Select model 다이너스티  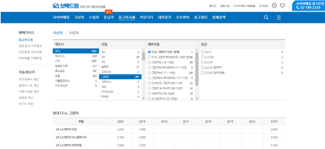point(120,92)
